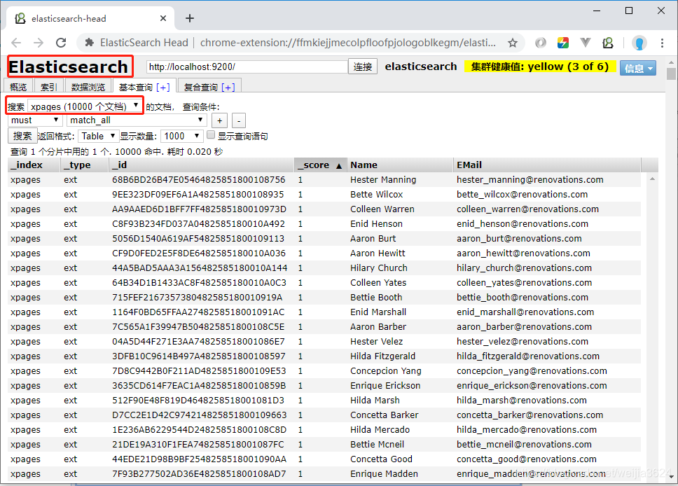Click the cluster health yellow status badge
The height and width of the screenshot is (486, 678).
(539, 67)
